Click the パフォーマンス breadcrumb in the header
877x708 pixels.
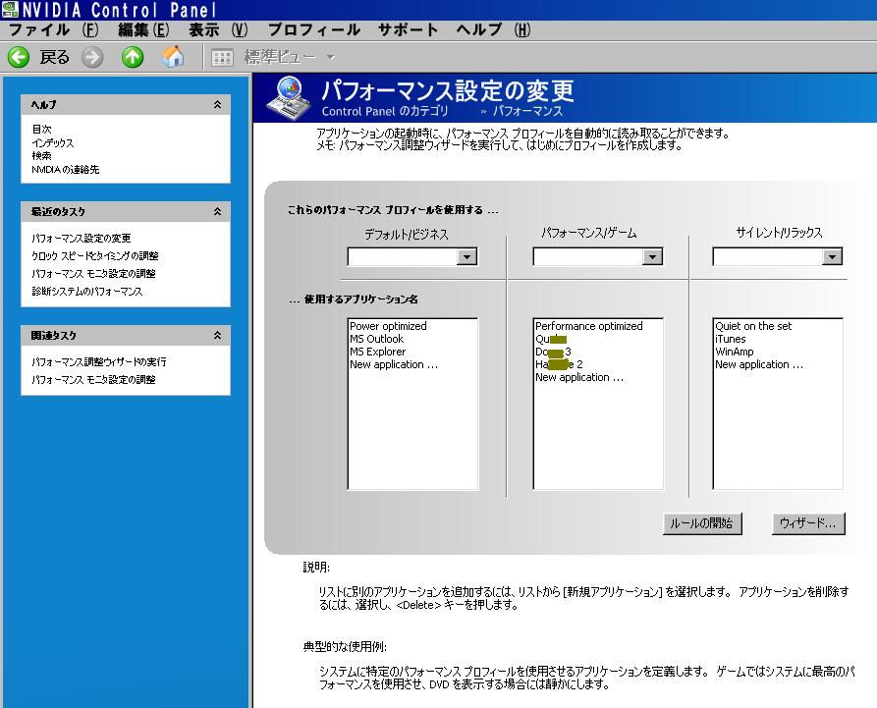527,111
